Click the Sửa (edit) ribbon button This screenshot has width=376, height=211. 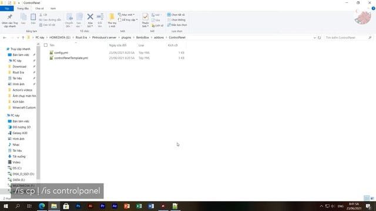pyautogui.click(x=156, y=20)
